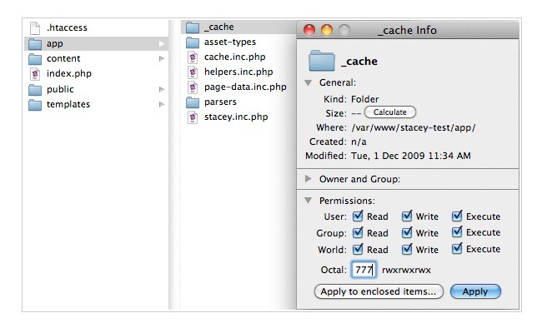The width and height of the screenshot is (542, 333).
Task: Uncheck the User Write permission checkbox
Action: pyautogui.click(x=407, y=216)
